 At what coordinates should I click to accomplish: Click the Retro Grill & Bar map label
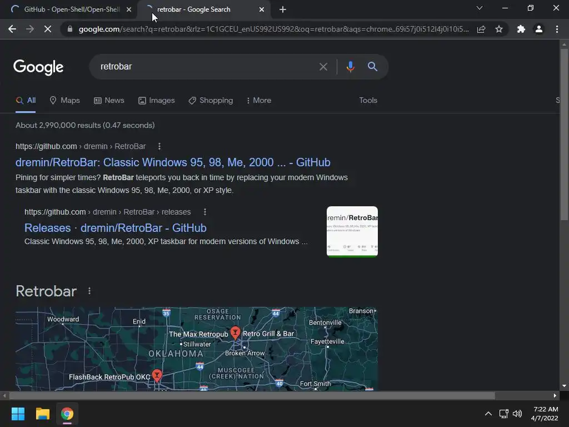click(268, 334)
